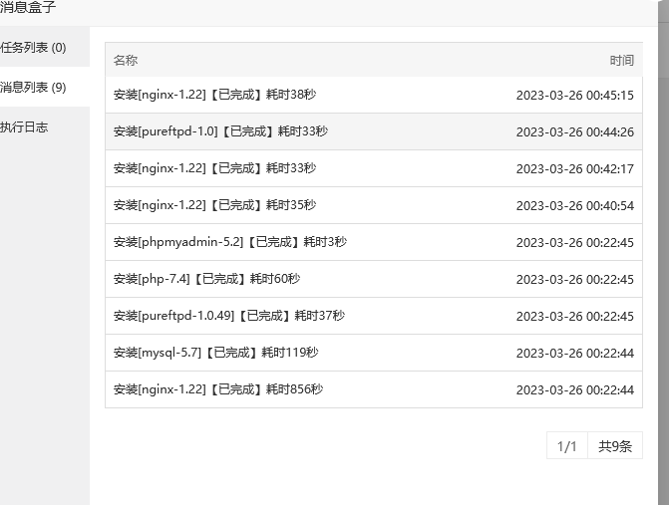Select php-7.4 install message row

pos(206,279)
